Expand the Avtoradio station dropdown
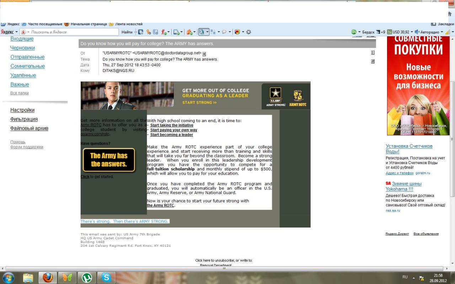This screenshot has height=284, width=455. click(442, 32)
